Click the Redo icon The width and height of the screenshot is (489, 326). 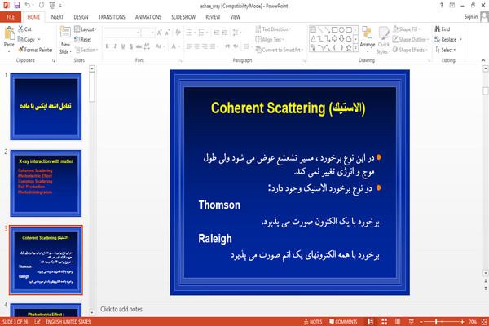click(42, 5)
